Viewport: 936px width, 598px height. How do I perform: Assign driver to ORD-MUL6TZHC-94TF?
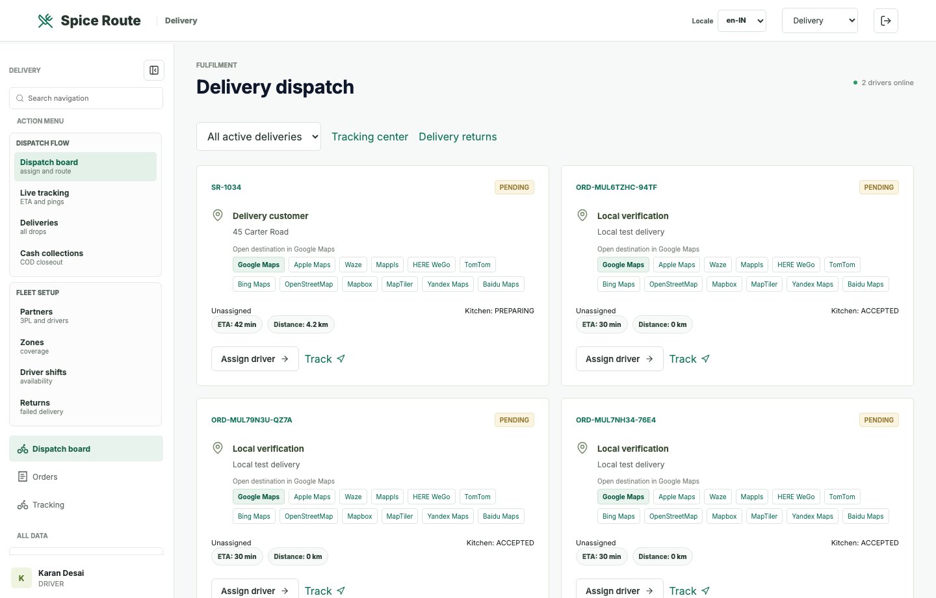619,359
